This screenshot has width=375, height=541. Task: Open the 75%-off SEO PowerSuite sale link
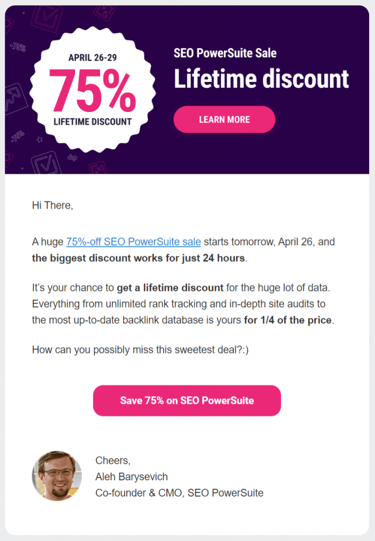[x=134, y=241]
